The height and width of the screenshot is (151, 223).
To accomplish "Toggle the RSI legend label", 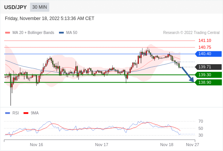I will (x=15, y=113).
